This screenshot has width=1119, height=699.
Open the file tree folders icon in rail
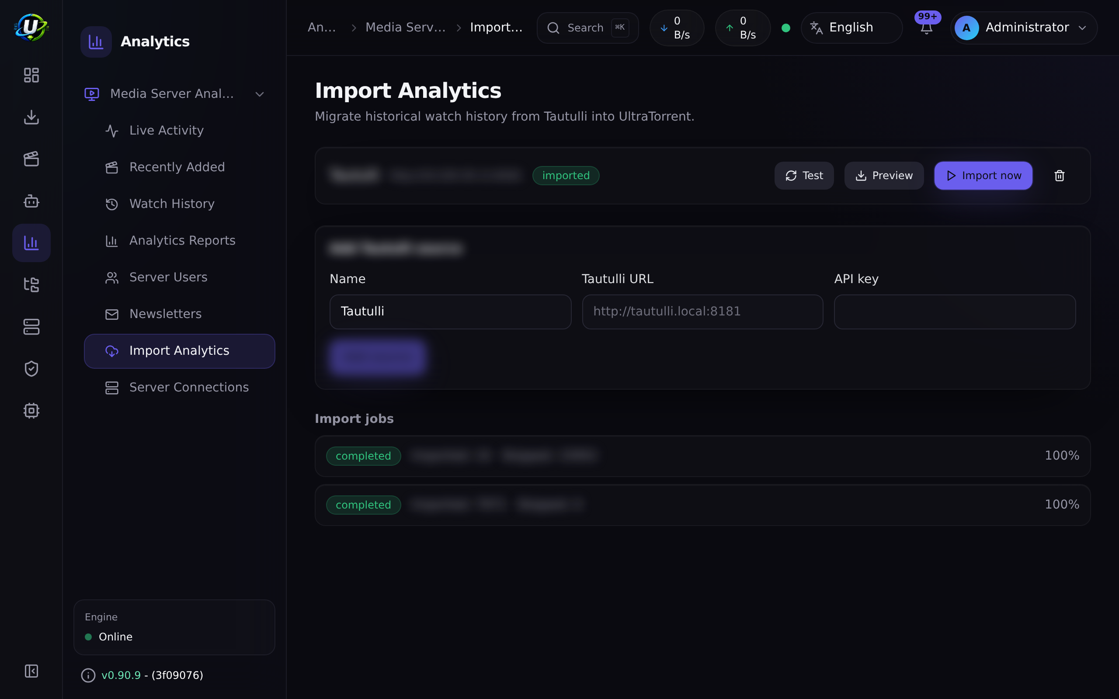tap(31, 285)
